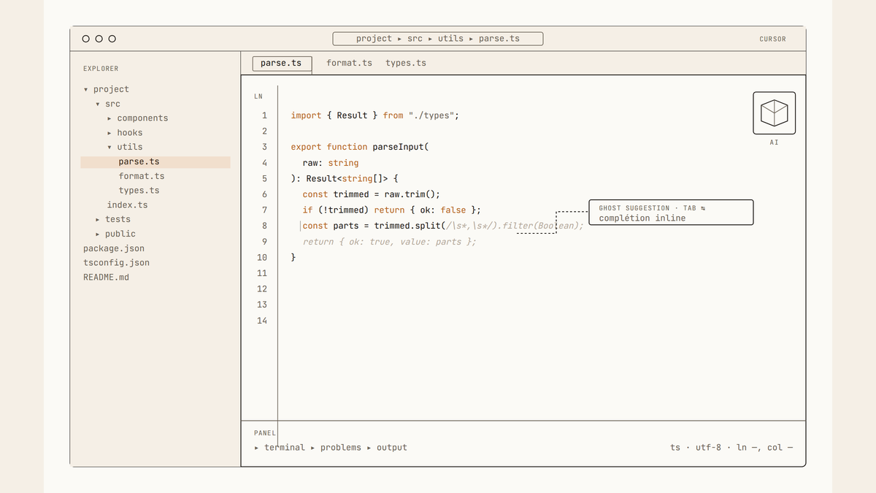Click line number 8 in gutter
876x493 pixels.
pyautogui.click(x=264, y=226)
